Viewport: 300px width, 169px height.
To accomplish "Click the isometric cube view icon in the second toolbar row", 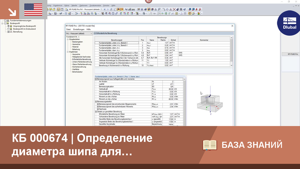I will pyautogui.click(x=113, y=13).
